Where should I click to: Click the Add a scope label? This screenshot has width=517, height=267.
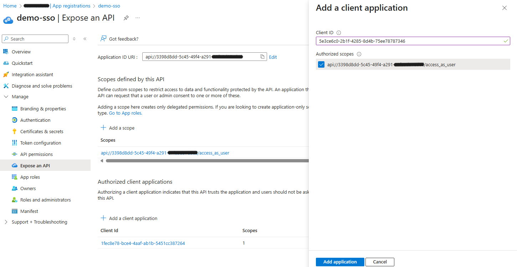tap(122, 128)
